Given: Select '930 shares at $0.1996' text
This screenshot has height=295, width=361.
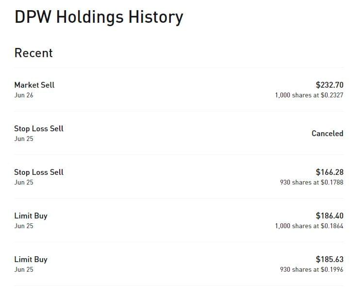Looking at the screenshot, I should click(x=312, y=270).
